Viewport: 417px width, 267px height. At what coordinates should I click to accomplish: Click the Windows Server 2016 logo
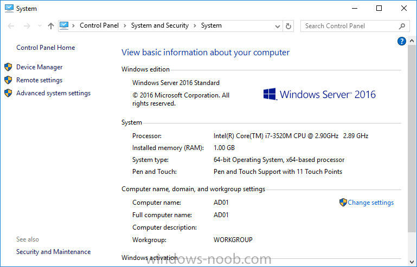(319, 94)
